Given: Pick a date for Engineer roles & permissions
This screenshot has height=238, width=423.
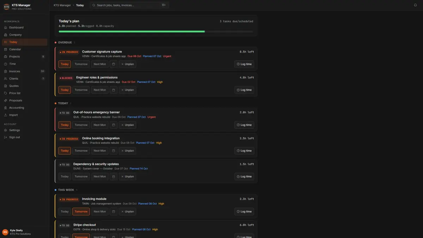Looking at the screenshot, I should point(114,90).
